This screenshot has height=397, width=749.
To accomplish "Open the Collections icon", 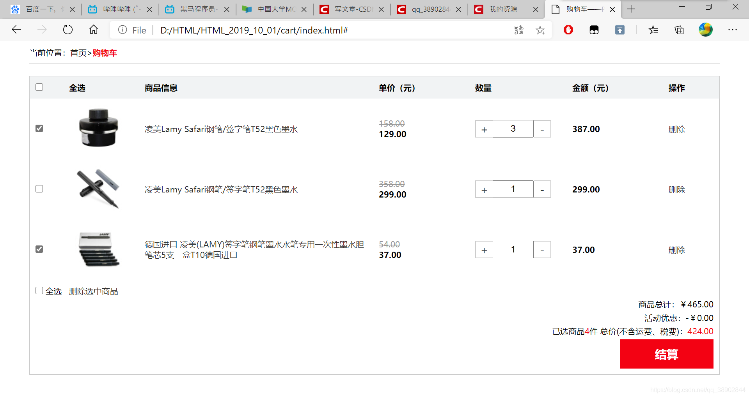I will pyautogui.click(x=679, y=30).
